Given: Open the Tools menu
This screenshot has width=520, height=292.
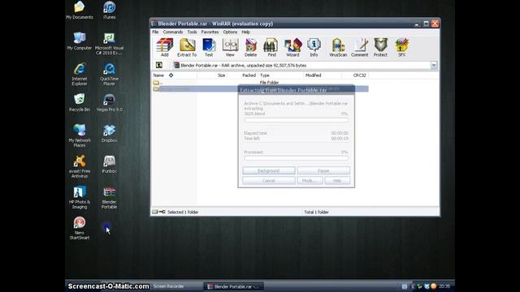Looking at the screenshot, I should tap(192, 32).
